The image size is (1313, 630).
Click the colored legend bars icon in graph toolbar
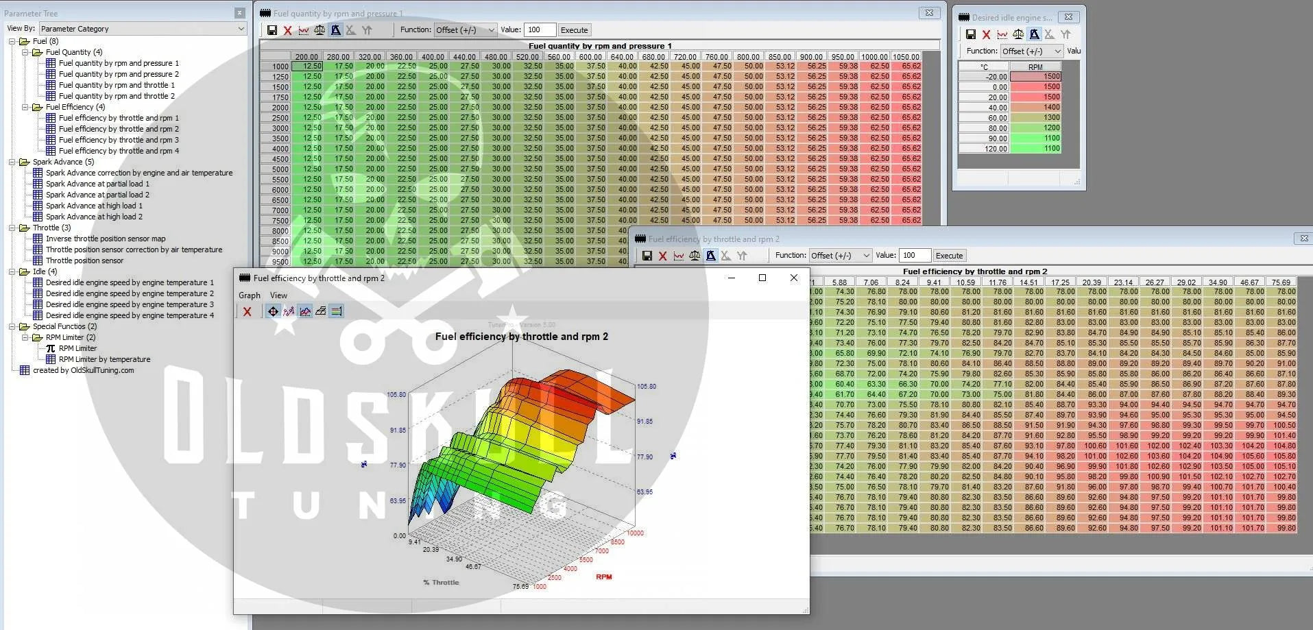pos(336,311)
